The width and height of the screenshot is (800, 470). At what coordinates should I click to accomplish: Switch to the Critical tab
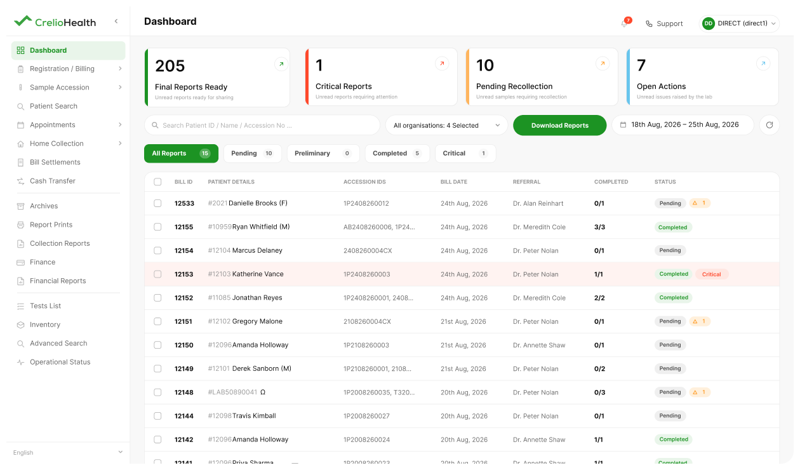click(x=465, y=154)
